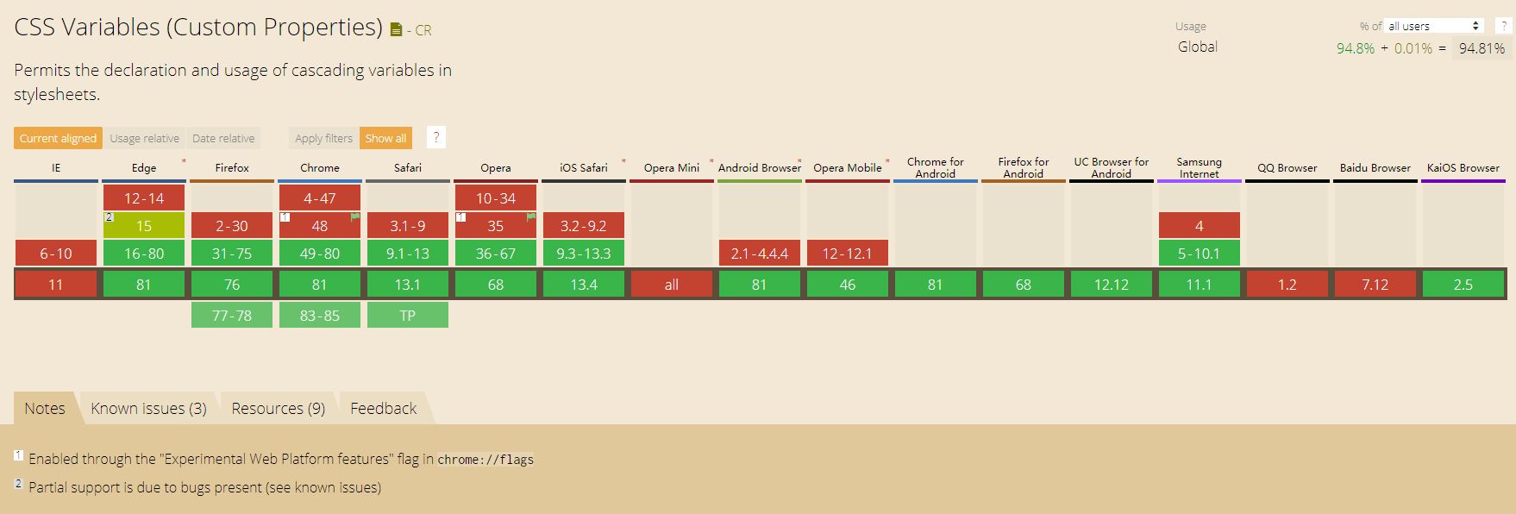The height and width of the screenshot is (514, 1516).
Task: Click note marker 1 on Opera 35
Action: pos(460,217)
